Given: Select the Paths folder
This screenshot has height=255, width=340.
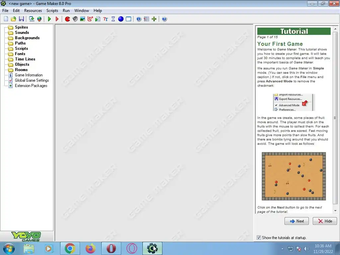Looking at the screenshot, I should point(17,43).
